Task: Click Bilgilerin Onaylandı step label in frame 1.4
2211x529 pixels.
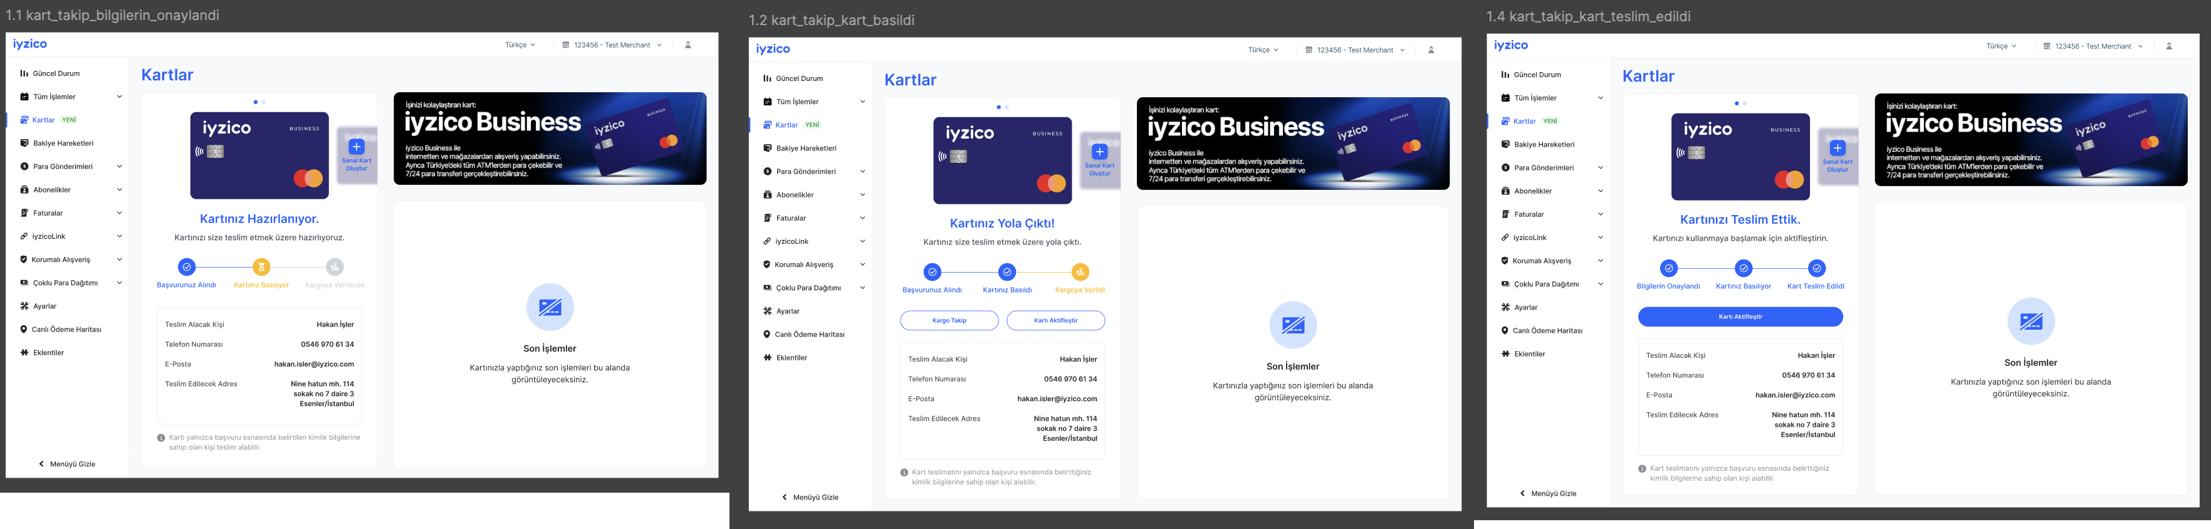Action: click(x=1668, y=286)
